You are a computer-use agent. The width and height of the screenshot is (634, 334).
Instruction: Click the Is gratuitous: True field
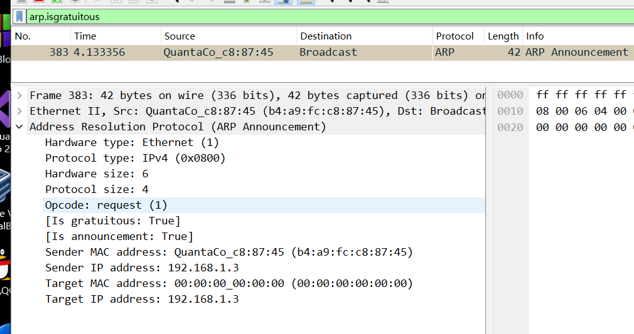coord(113,221)
